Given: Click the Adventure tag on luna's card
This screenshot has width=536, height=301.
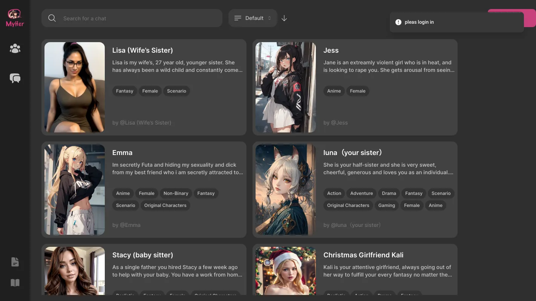Looking at the screenshot, I should (x=361, y=193).
